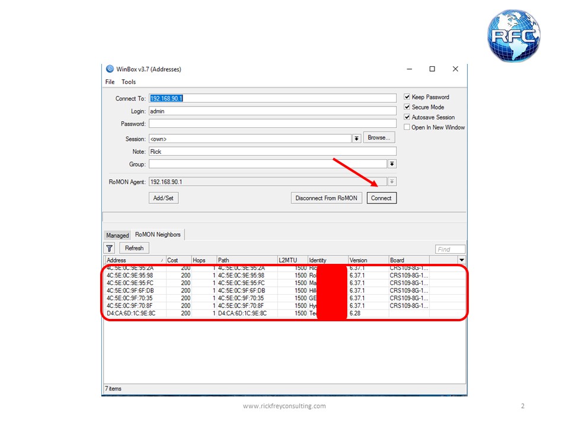
Task: Toggle Secure Mode checkbox
Action: pos(407,107)
